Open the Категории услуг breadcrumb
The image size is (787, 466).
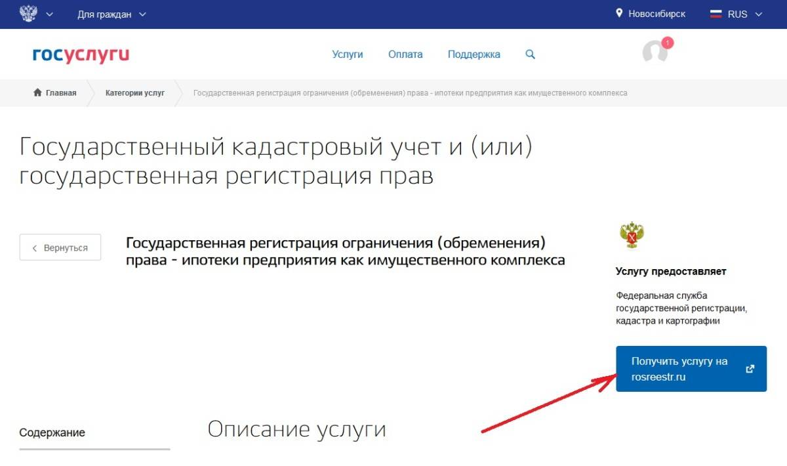click(135, 93)
